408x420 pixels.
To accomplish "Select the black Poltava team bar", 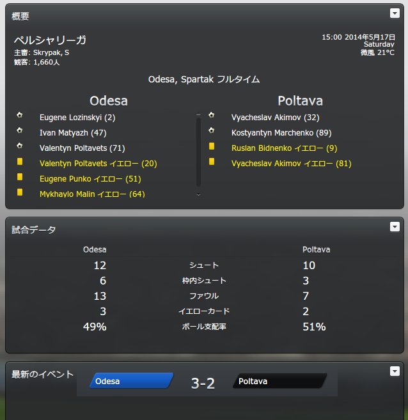I will [280, 380].
